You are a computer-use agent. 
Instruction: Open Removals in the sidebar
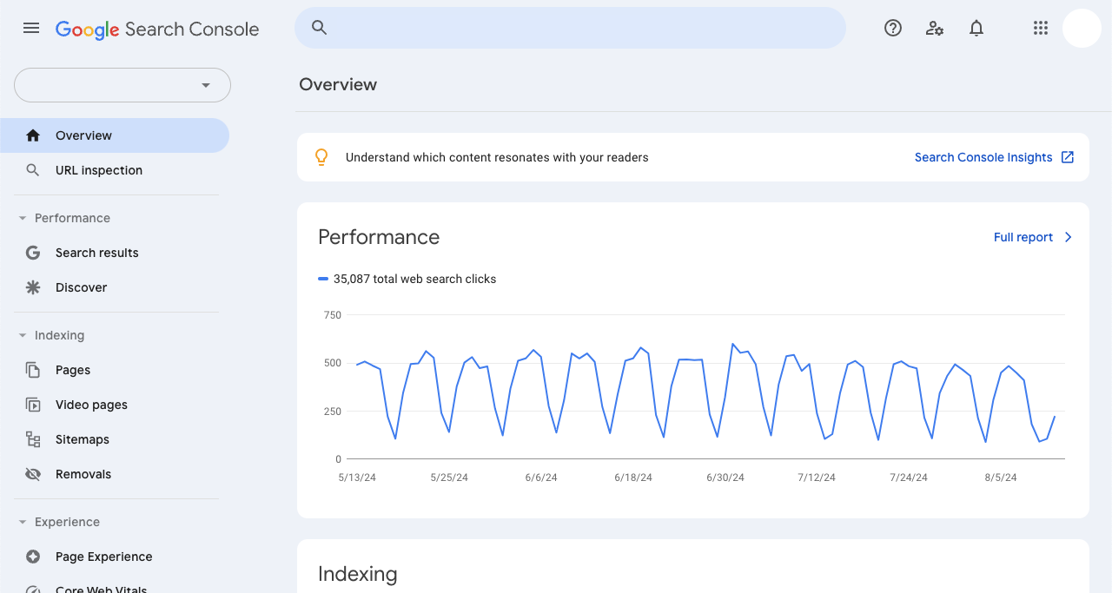pos(115,474)
